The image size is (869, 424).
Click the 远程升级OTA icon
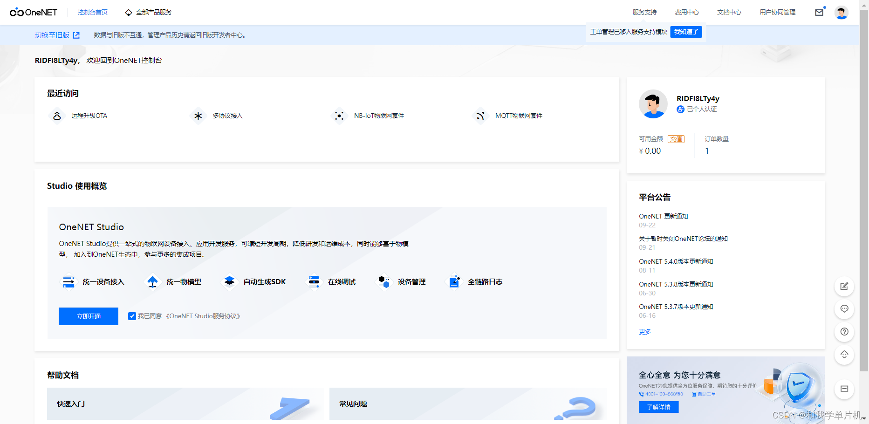(57, 116)
